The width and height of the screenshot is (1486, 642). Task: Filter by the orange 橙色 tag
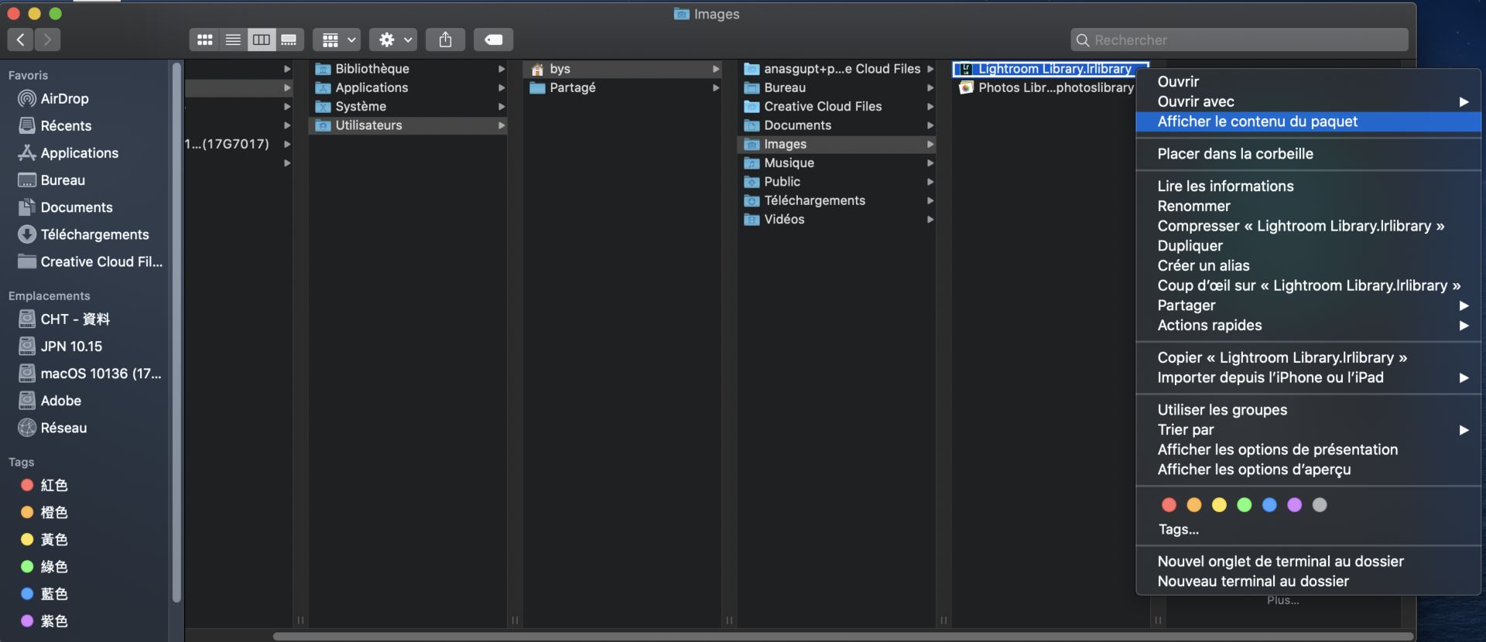(x=44, y=512)
